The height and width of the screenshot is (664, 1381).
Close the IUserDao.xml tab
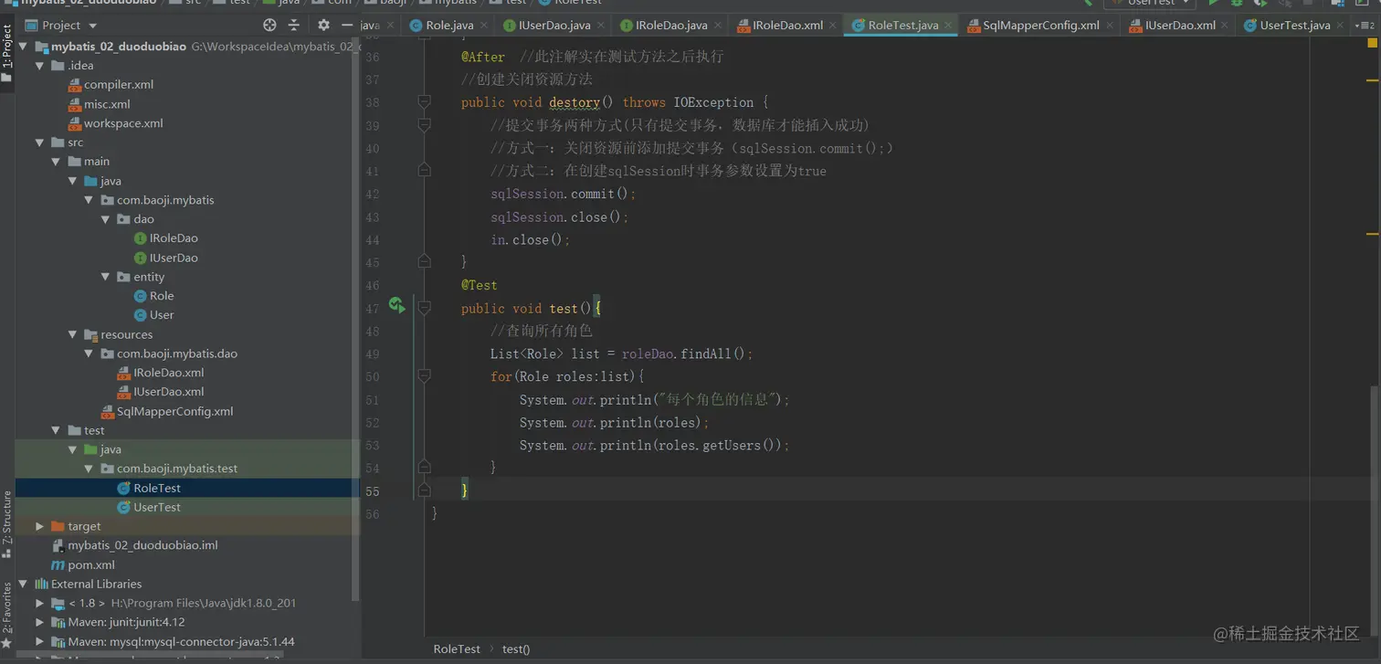[1225, 26]
